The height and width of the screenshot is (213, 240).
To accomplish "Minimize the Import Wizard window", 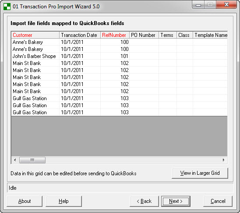I will 198,5.
